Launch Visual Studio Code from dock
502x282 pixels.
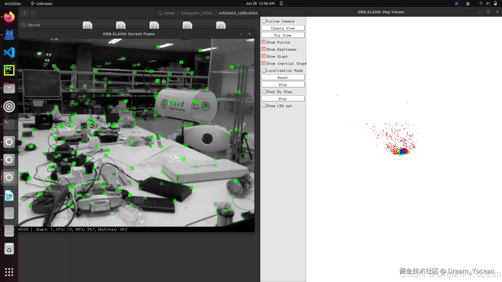[9, 53]
